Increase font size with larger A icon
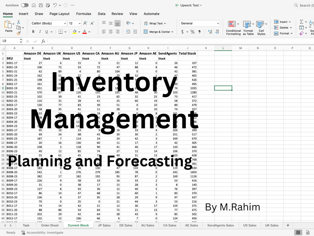The image size is (314, 236). 85,23
